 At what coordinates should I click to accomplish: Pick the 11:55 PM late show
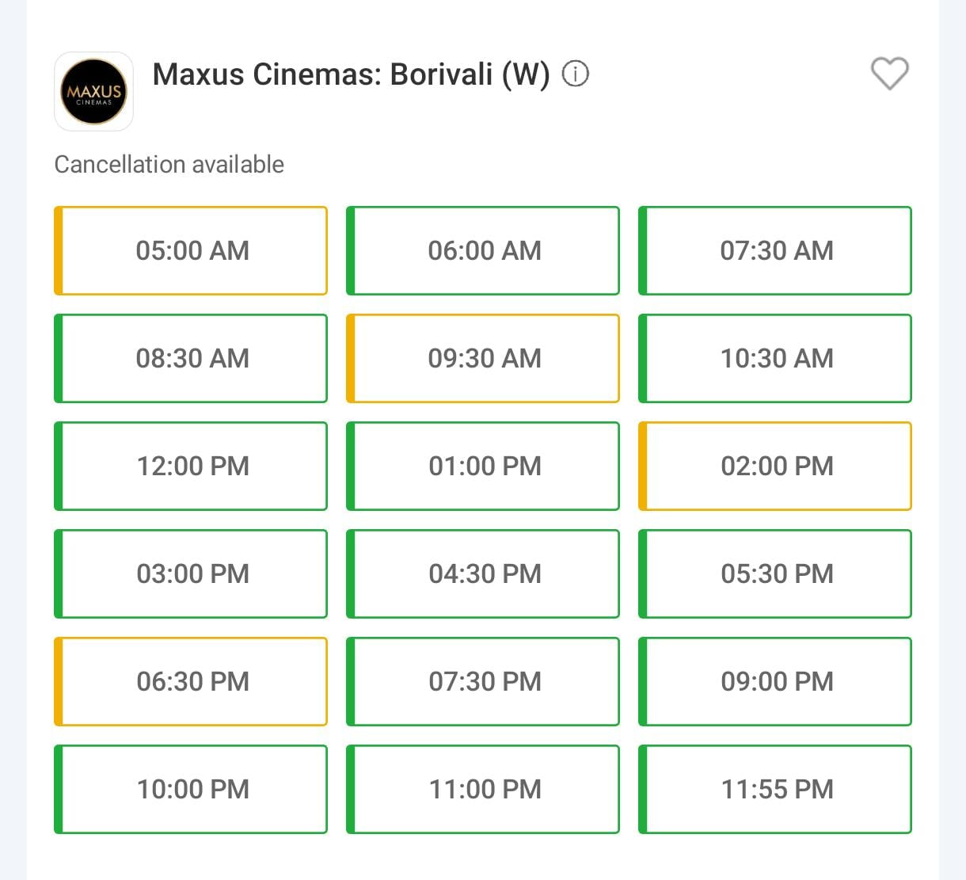[776, 790]
